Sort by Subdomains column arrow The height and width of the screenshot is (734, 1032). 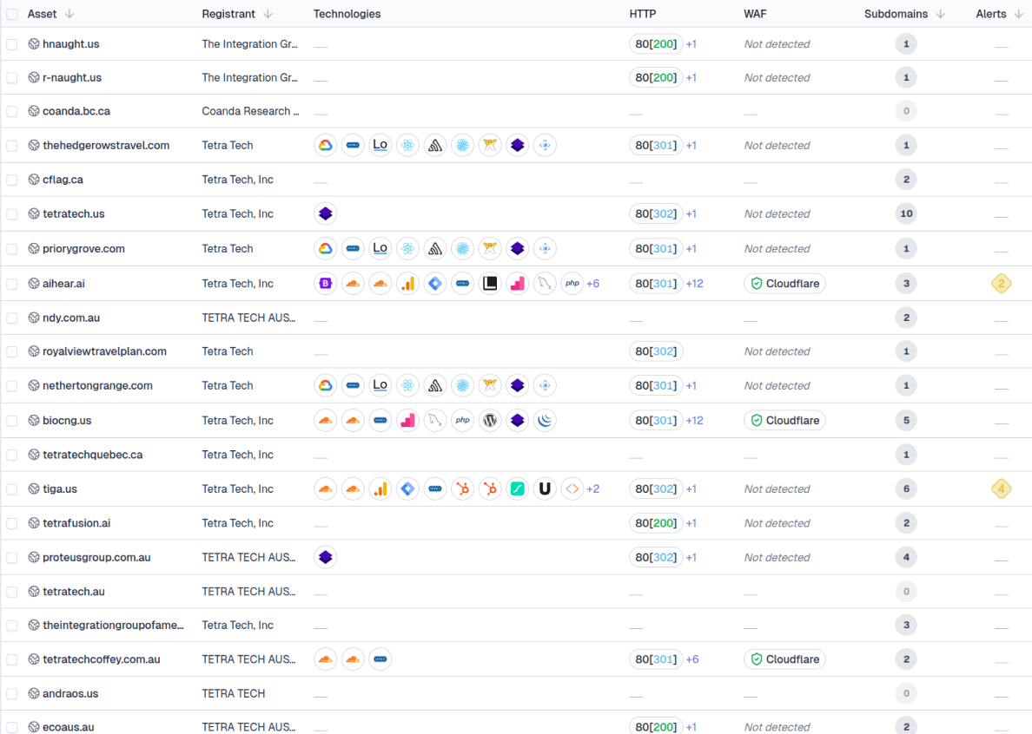point(941,14)
